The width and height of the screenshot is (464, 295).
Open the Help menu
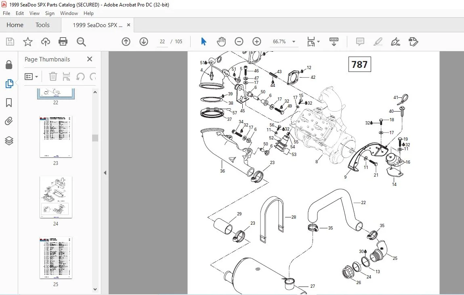88,13
